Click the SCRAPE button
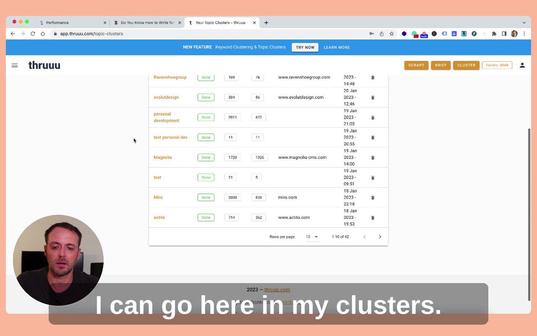 (416, 65)
